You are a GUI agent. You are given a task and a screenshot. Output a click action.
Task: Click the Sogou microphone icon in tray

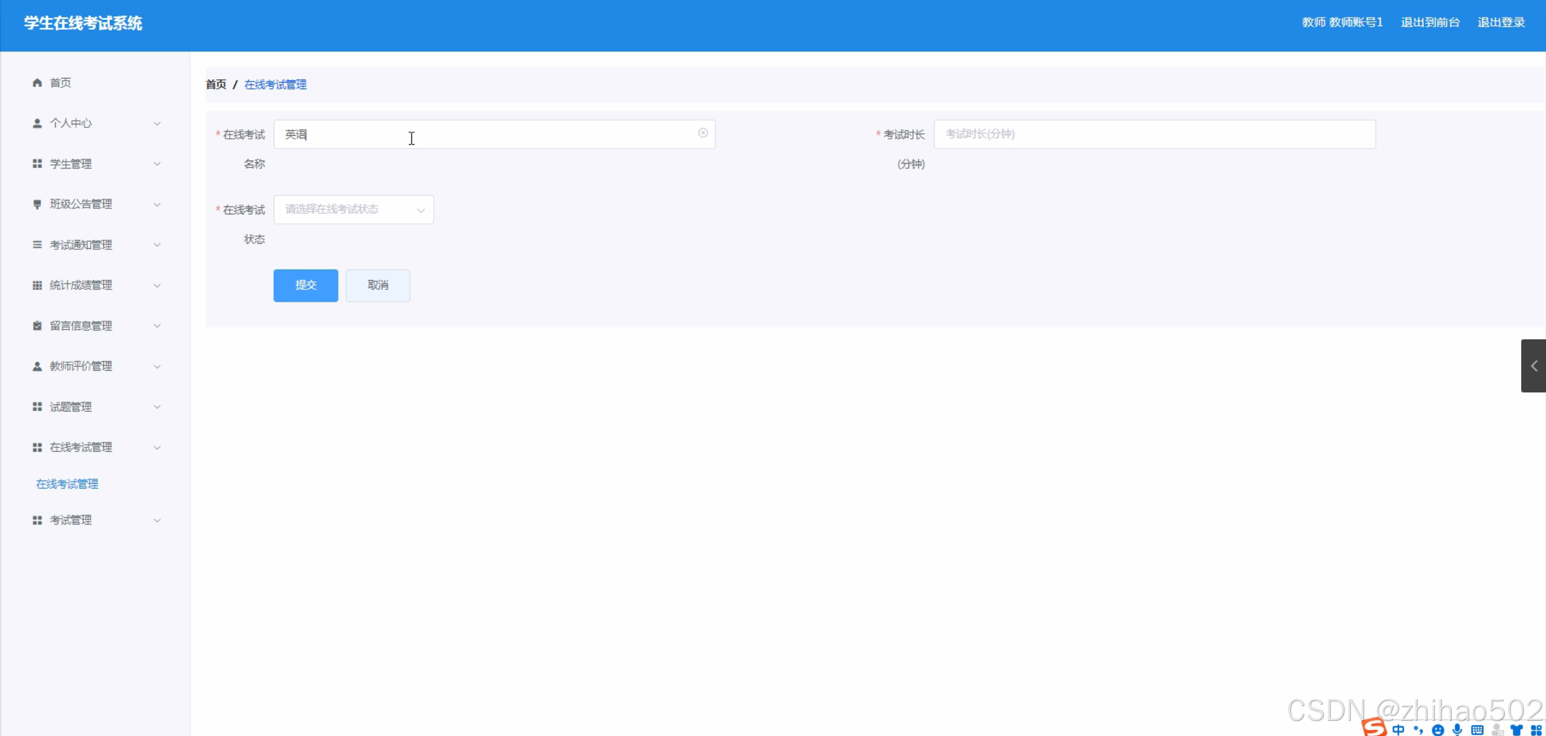1458,729
